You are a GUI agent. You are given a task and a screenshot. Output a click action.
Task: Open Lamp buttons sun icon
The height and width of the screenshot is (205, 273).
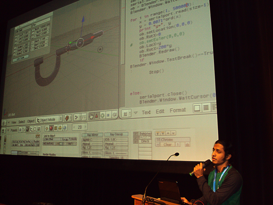click(x=47, y=128)
